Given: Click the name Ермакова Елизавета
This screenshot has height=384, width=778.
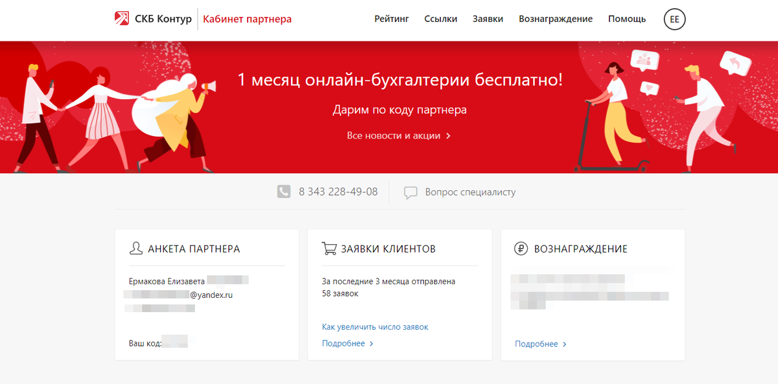Looking at the screenshot, I should point(167,281).
